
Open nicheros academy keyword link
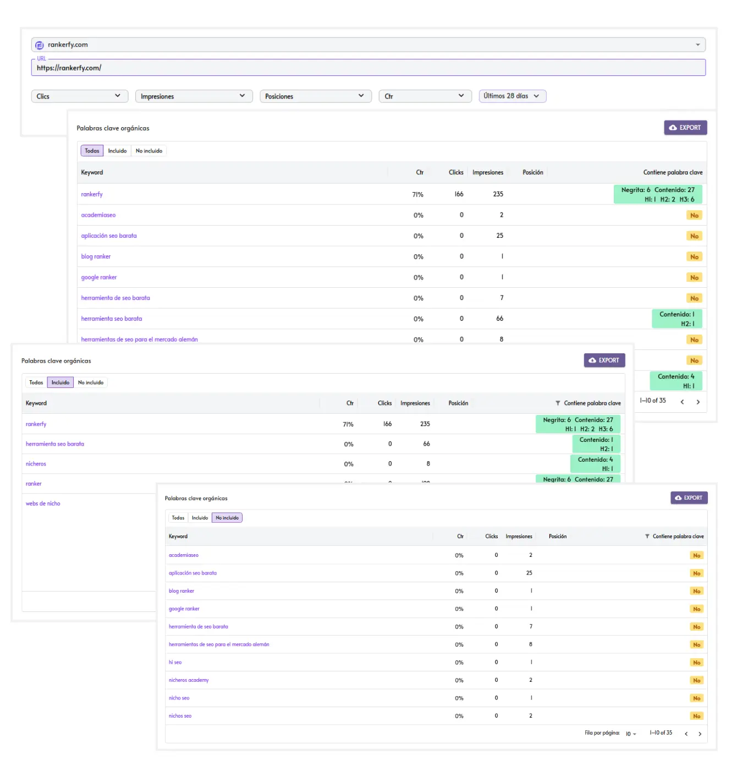(x=189, y=680)
